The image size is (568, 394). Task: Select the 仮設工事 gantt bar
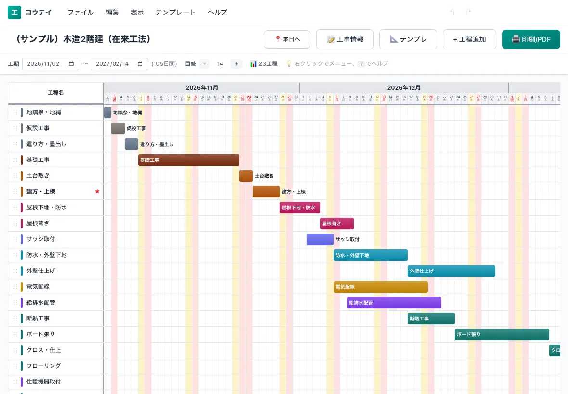click(118, 128)
